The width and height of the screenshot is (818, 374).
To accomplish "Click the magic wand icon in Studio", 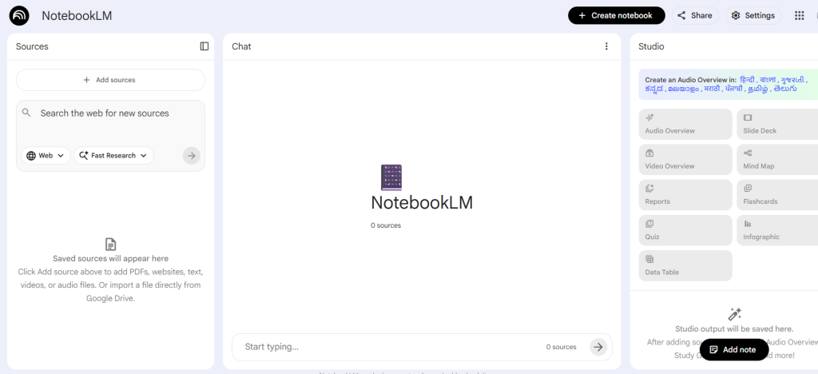I will 734,314.
